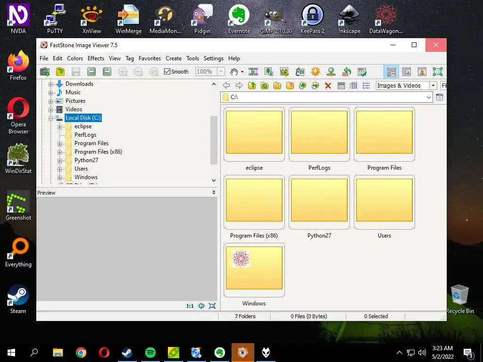Start the Slideshow filmstrip icon
This screenshot has height=362, width=483.
253,72
